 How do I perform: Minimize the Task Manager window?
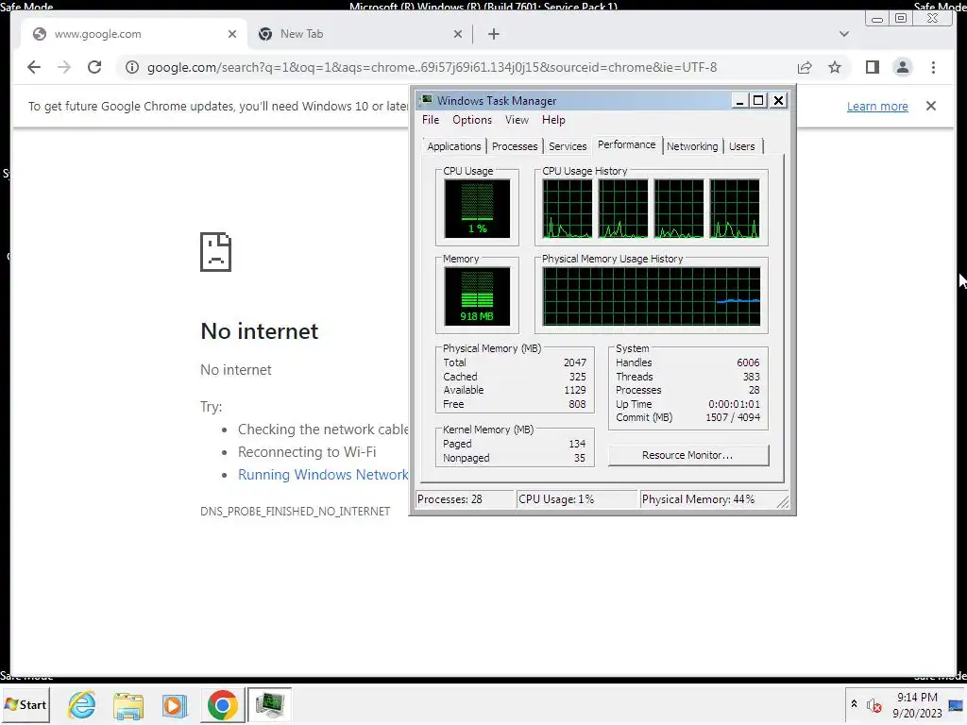point(739,100)
